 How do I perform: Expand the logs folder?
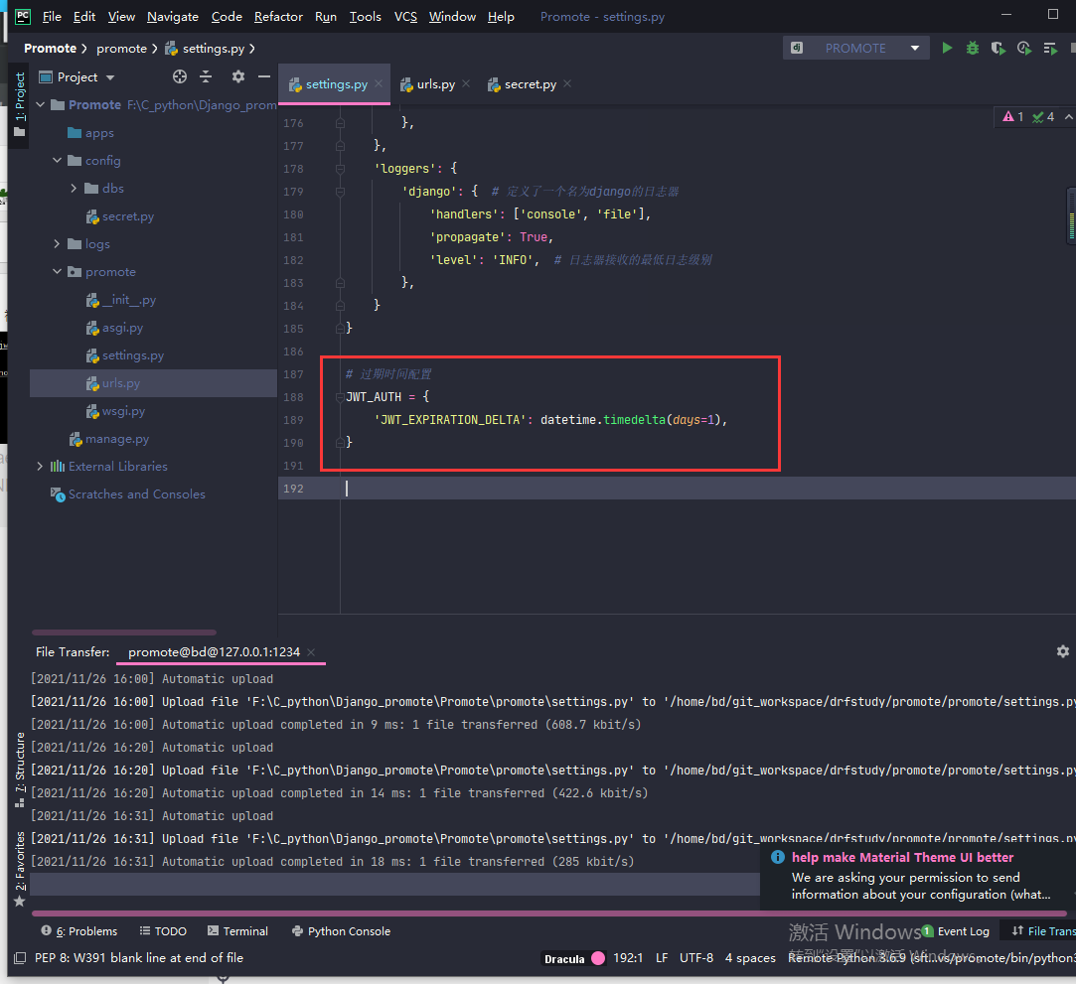[x=57, y=244]
